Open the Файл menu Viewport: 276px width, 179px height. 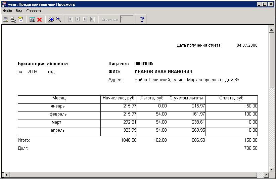pyautogui.click(x=7, y=11)
